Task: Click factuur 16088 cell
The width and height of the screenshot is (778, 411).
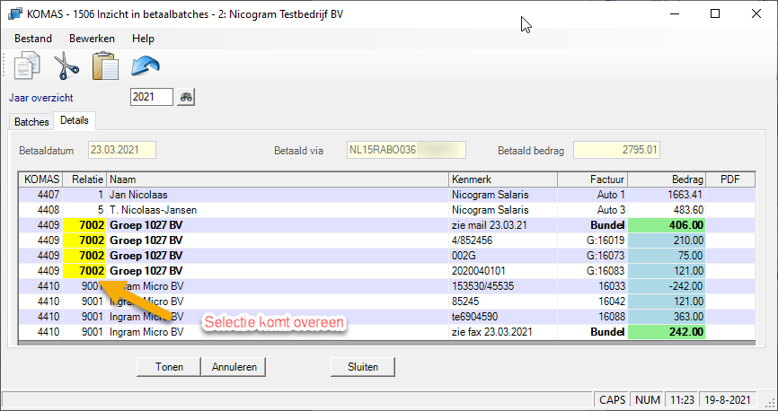Action: (592, 316)
